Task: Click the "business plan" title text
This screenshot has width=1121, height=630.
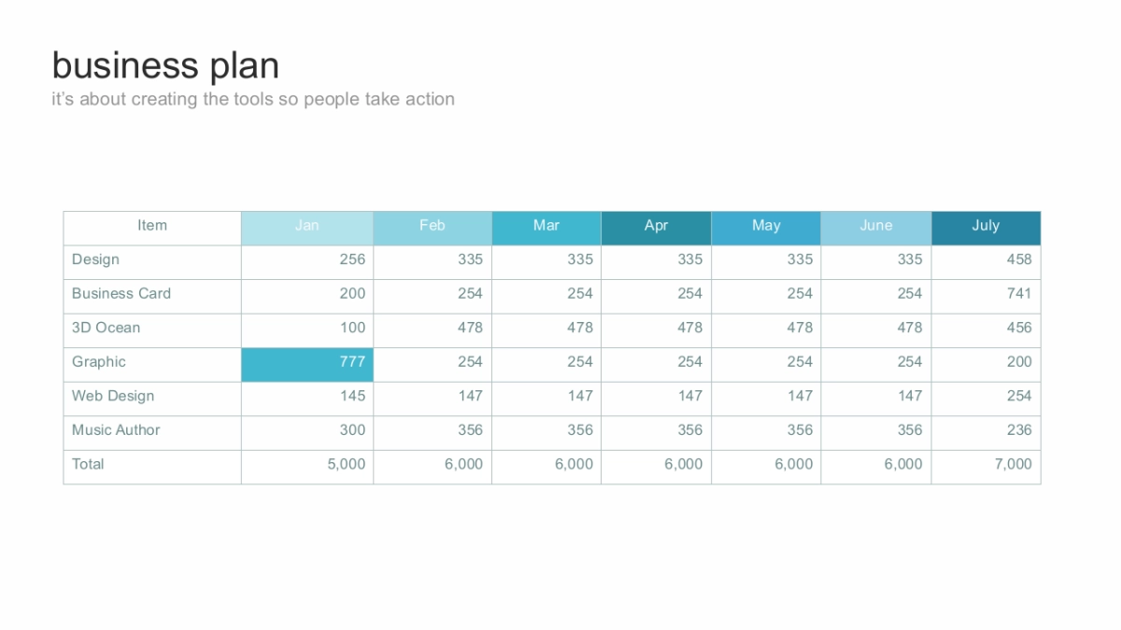Action: click(165, 66)
